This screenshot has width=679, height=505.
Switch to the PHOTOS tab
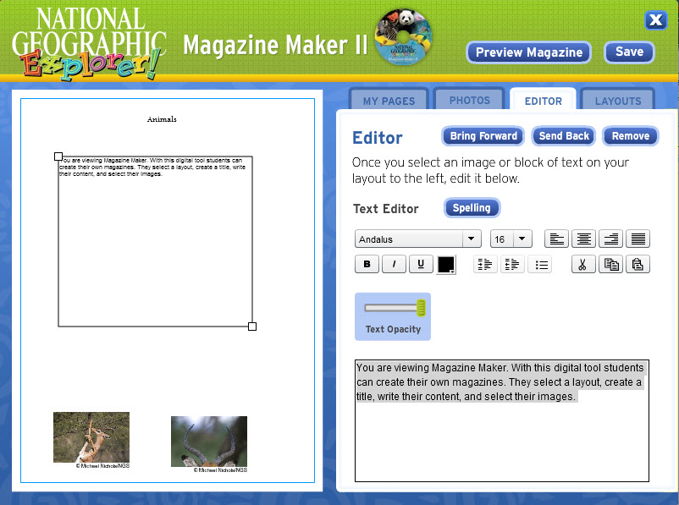[469, 100]
